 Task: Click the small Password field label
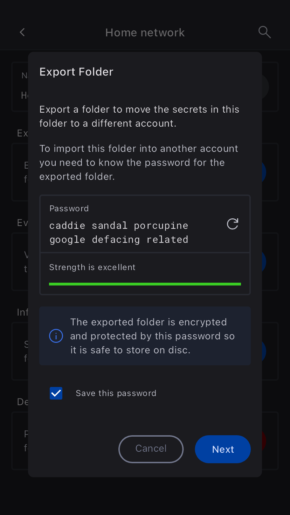click(x=69, y=209)
